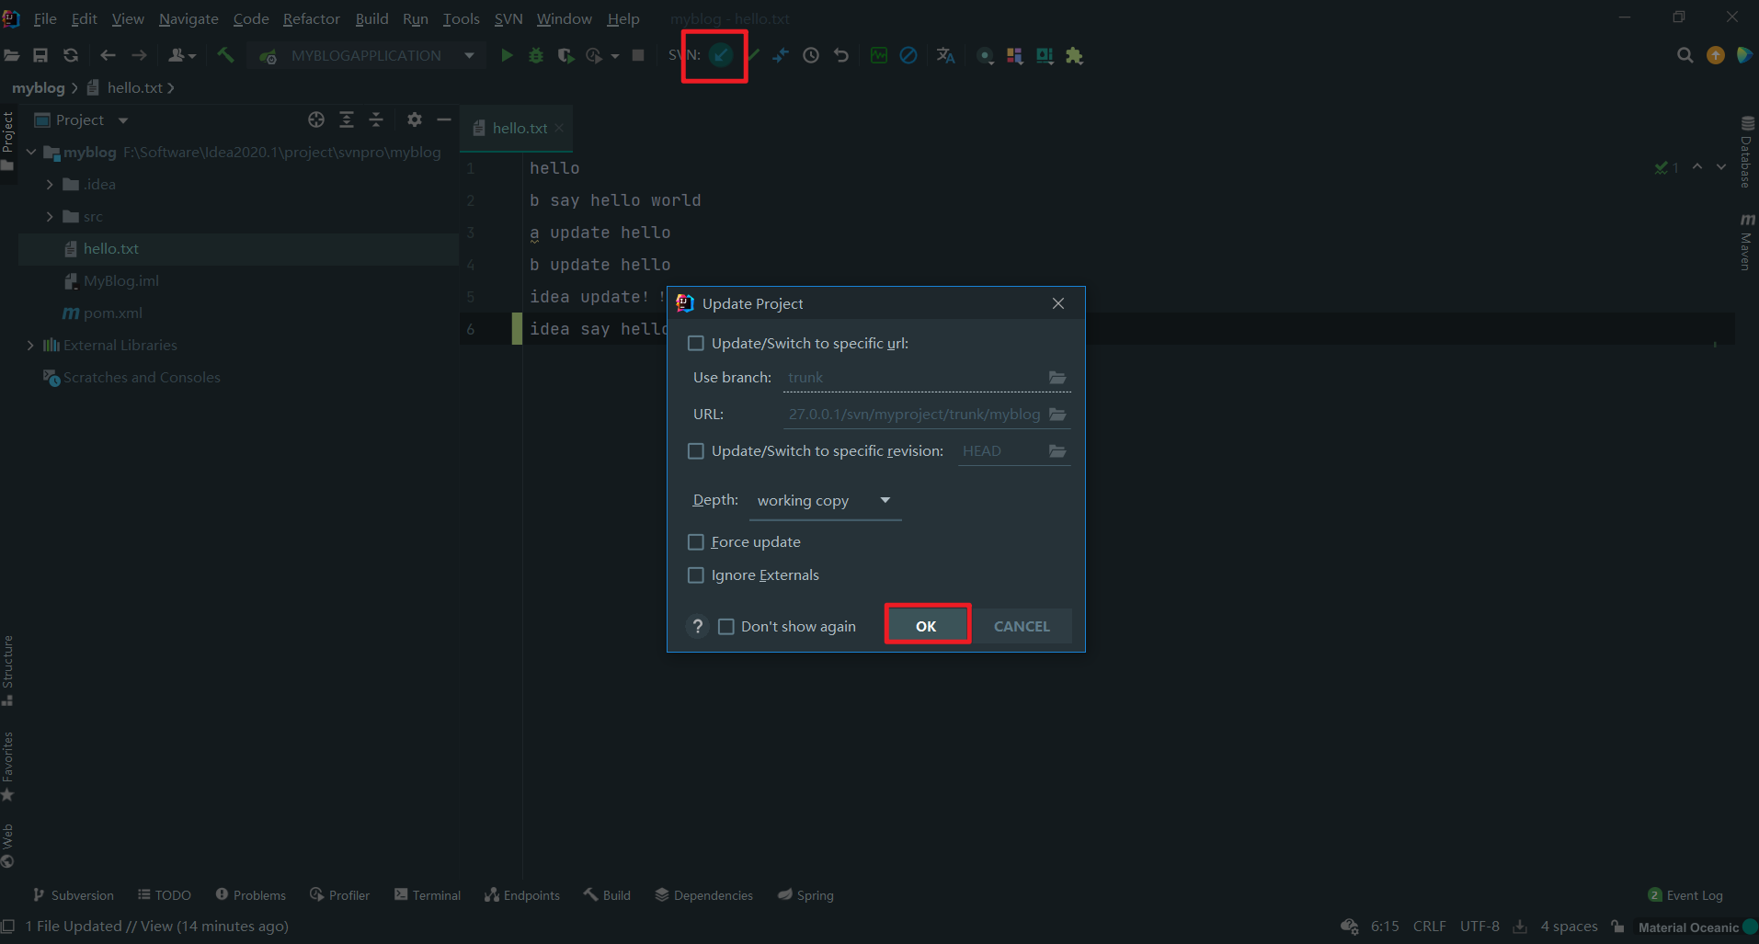Click the Rollback undo arrow icon
Image resolution: width=1759 pixels, height=944 pixels.
841,55
